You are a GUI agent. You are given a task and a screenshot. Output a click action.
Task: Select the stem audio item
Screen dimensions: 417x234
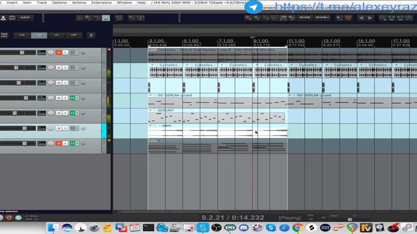(218, 131)
